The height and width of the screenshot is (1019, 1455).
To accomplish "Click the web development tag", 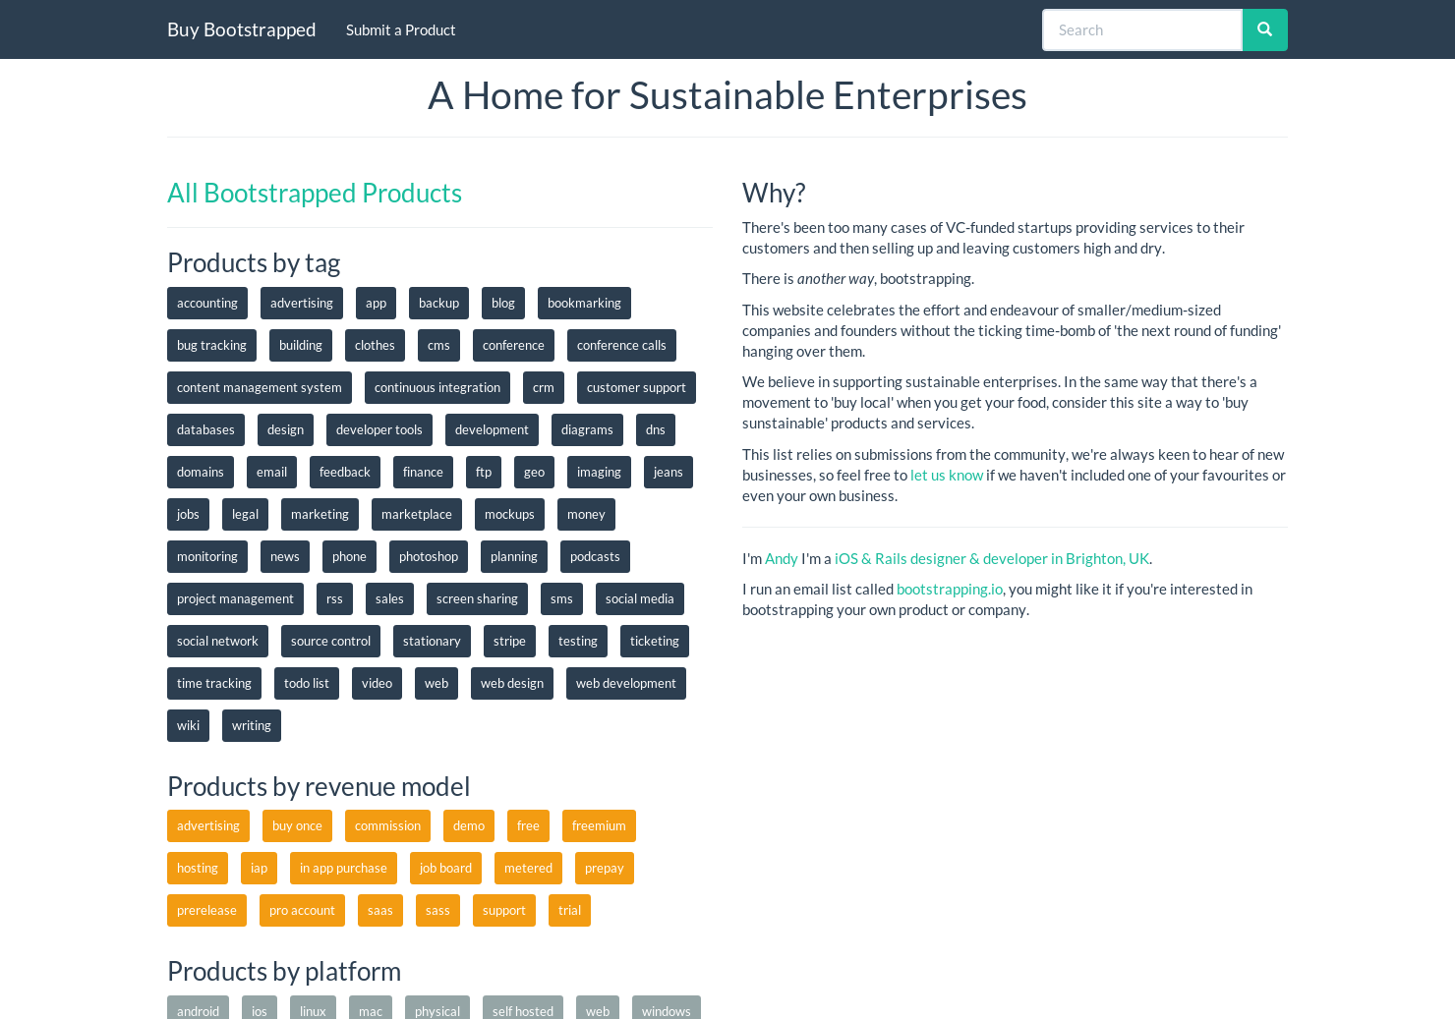I will (x=625, y=683).
